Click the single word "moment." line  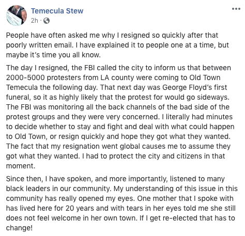coord(21,166)
